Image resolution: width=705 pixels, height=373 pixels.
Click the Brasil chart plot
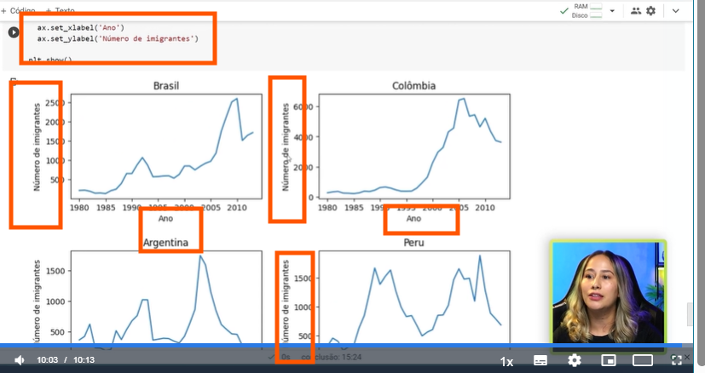pos(166,146)
